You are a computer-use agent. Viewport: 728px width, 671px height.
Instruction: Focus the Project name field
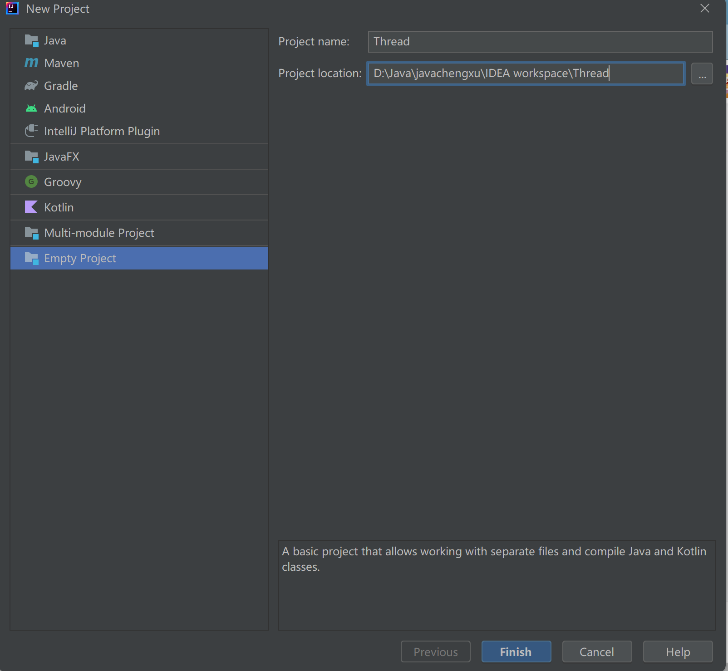tap(540, 41)
